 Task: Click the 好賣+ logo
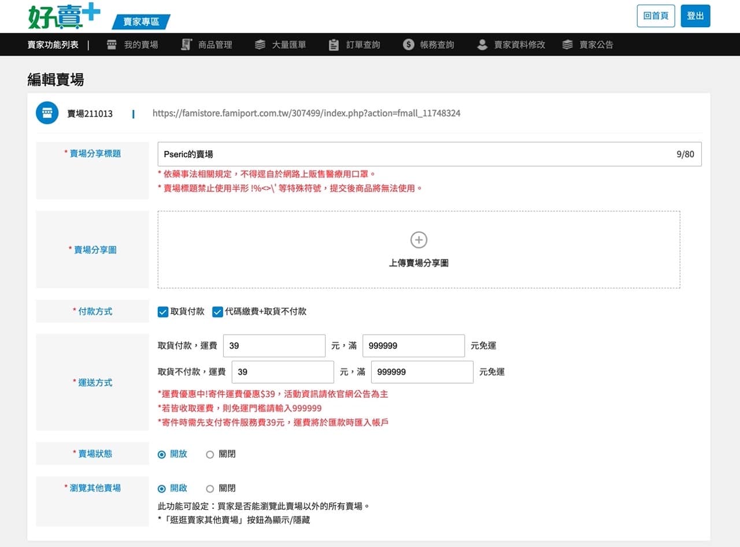click(64, 17)
